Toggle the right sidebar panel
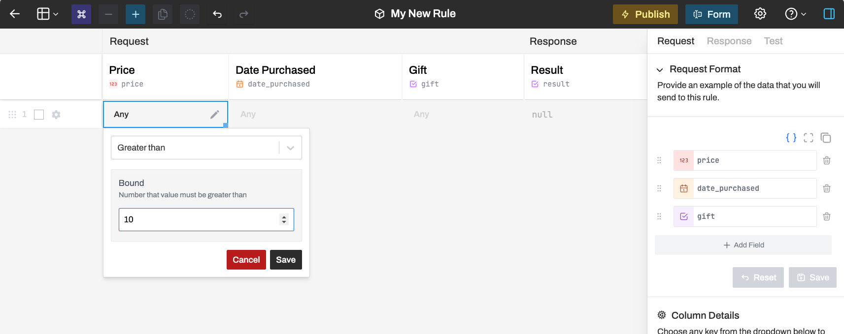Image resolution: width=844 pixels, height=334 pixels. pos(829,14)
